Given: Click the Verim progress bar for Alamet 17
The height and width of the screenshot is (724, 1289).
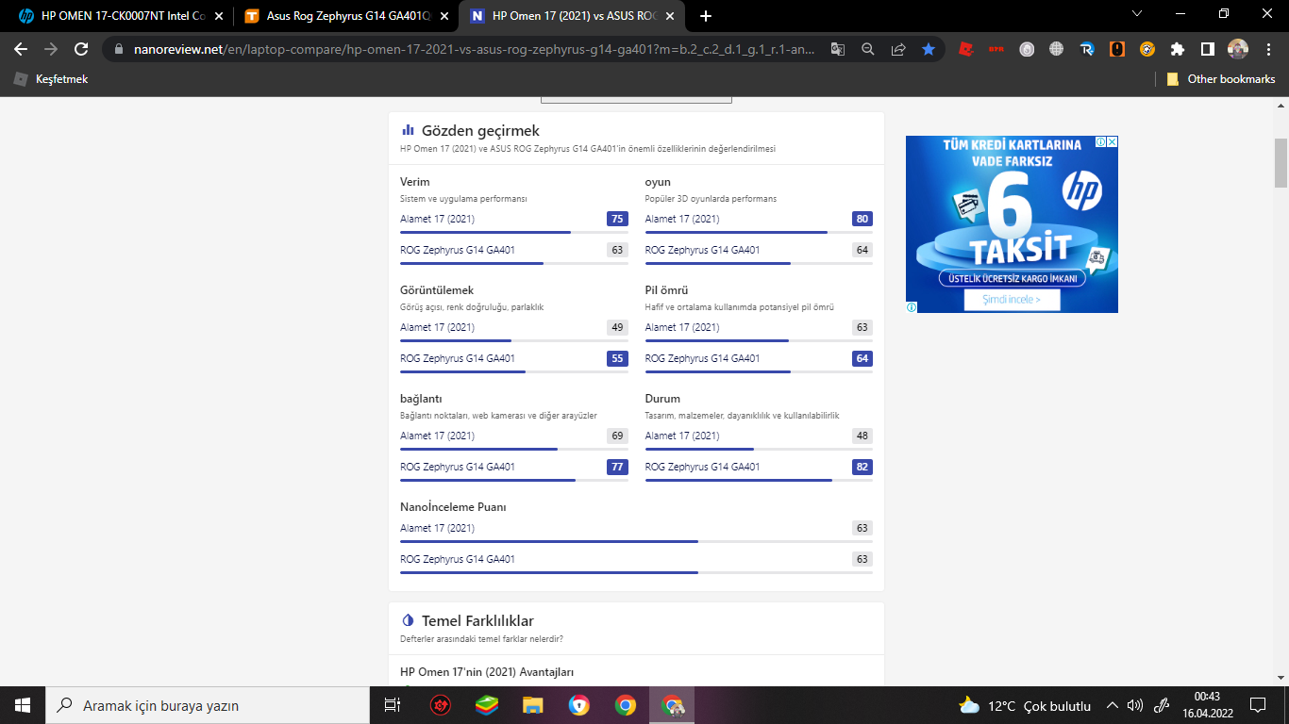Looking at the screenshot, I should 514,232.
